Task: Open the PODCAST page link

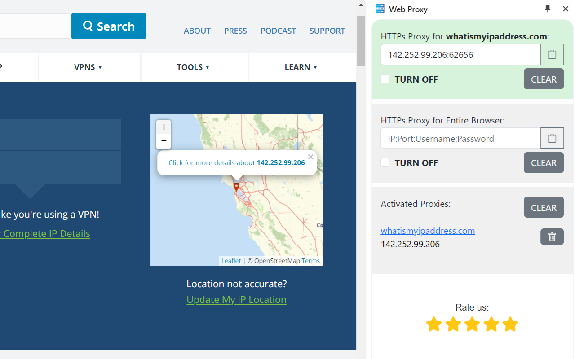Action: pos(278,31)
